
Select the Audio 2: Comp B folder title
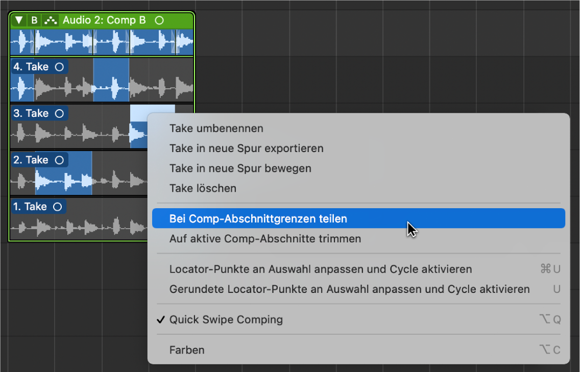[104, 20]
